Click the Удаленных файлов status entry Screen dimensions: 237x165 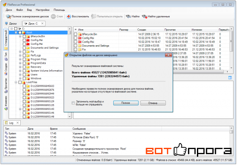click(134, 160)
